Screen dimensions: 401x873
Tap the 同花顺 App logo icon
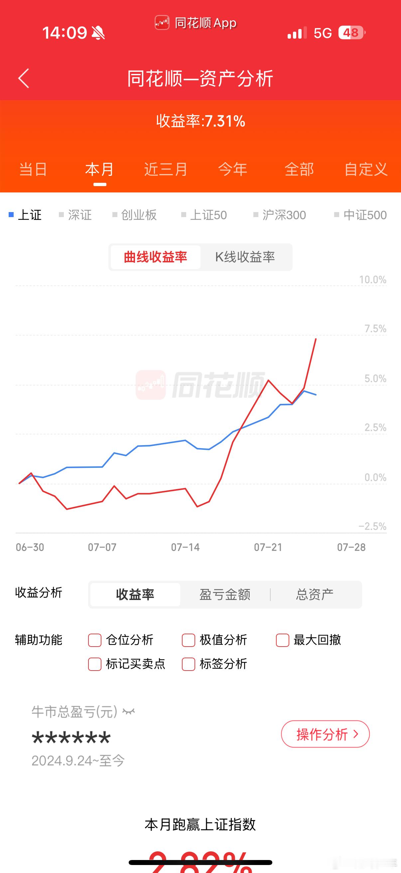pyautogui.click(x=162, y=23)
